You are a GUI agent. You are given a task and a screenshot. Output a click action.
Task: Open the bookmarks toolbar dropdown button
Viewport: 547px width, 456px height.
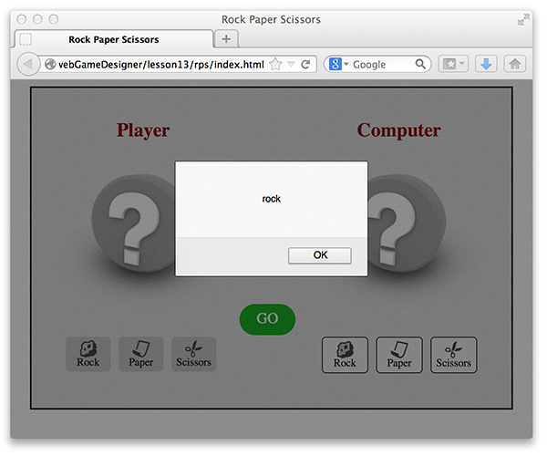(x=453, y=65)
